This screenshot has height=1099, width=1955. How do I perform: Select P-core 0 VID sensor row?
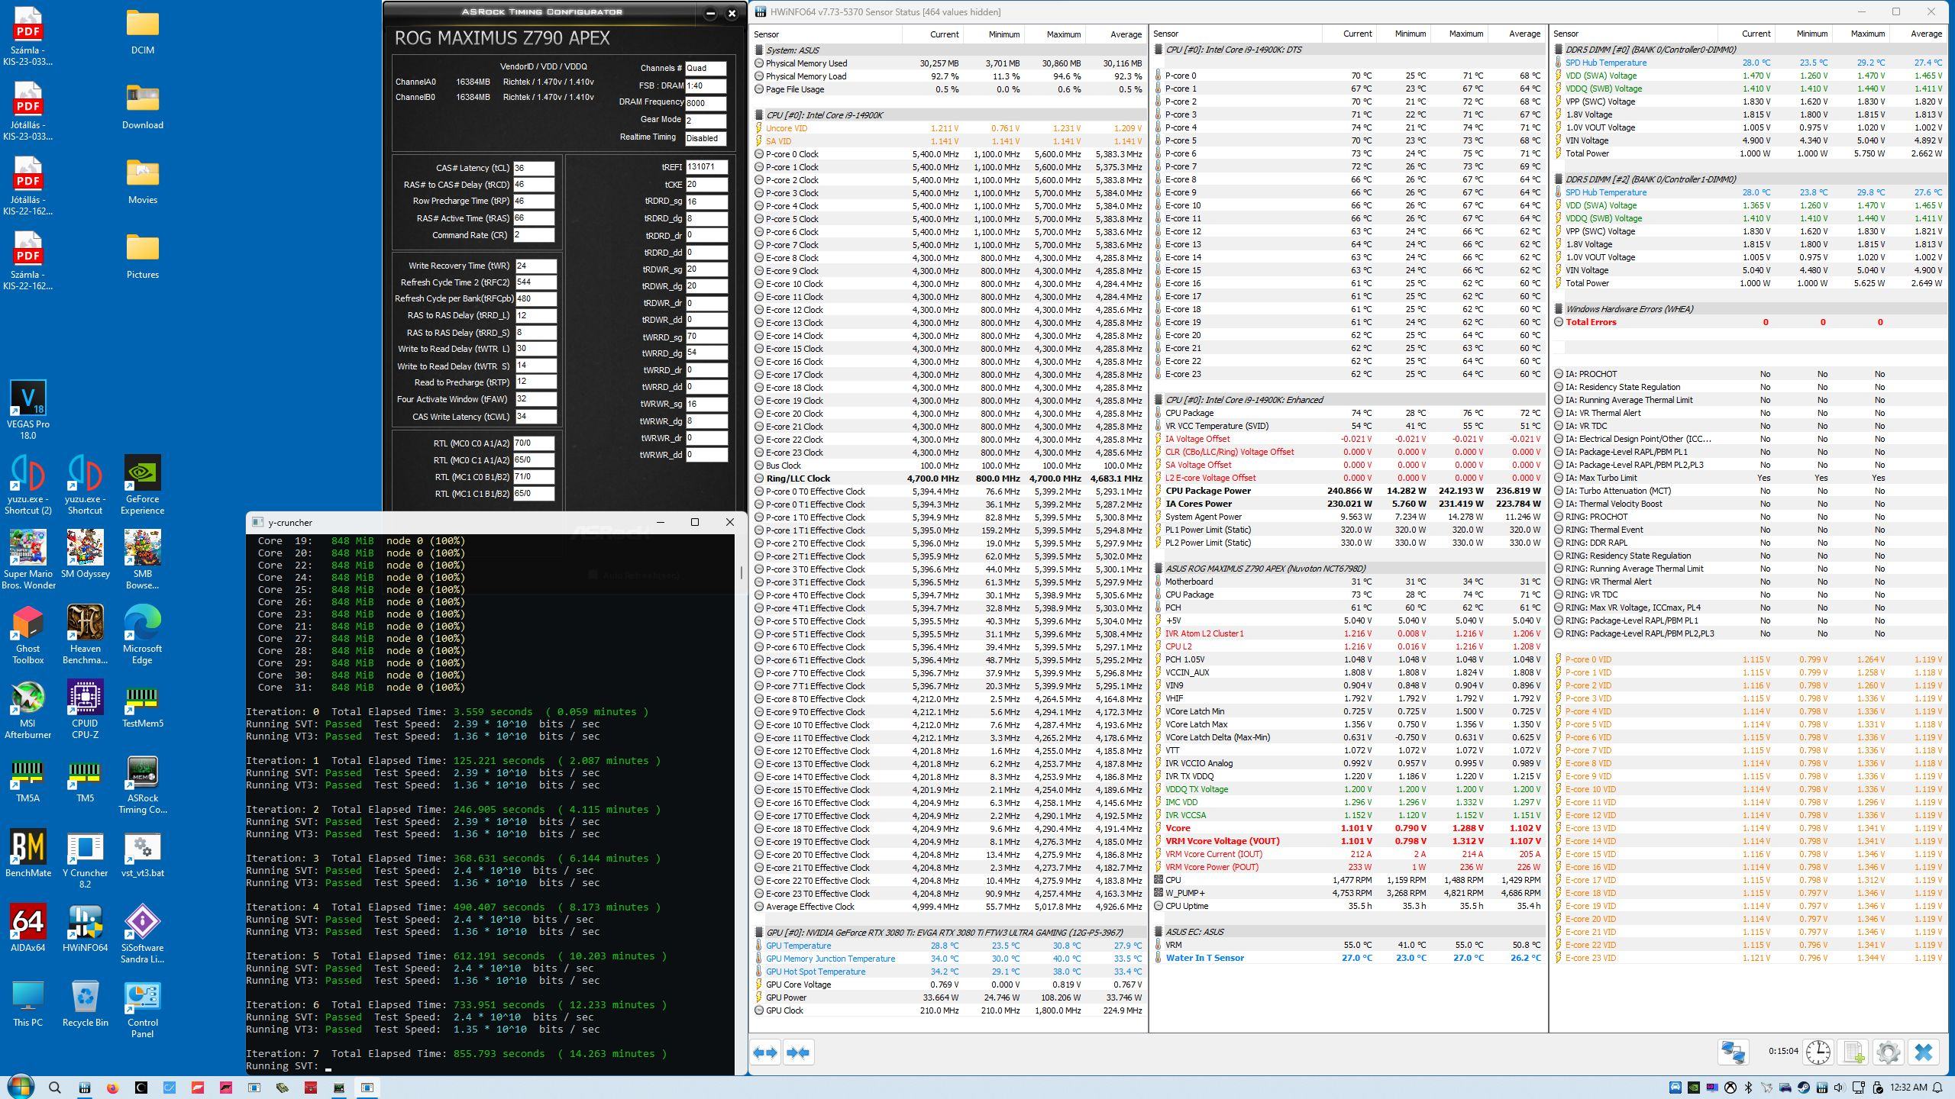coord(1749,659)
